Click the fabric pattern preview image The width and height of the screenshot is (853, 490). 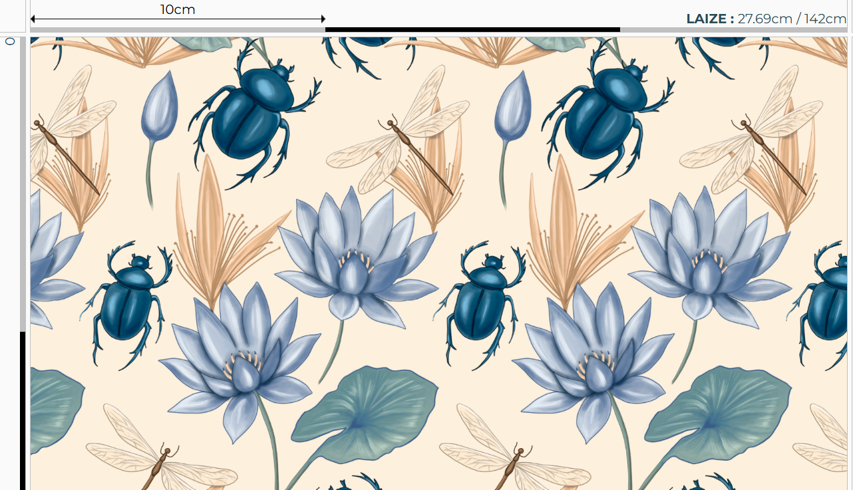(439, 263)
